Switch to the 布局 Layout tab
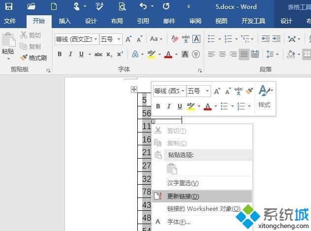This screenshot has height=231, width=311. (x=117, y=21)
